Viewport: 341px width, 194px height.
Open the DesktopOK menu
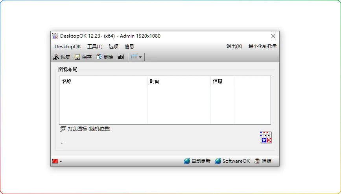(68, 47)
